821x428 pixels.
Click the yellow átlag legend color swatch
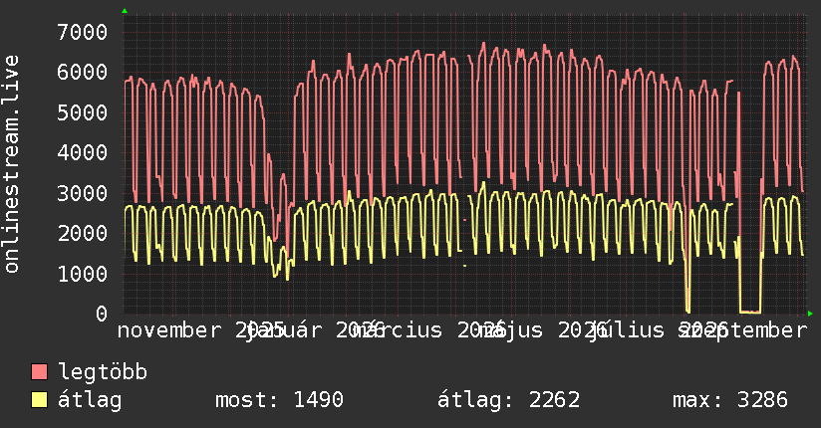pos(39,399)
